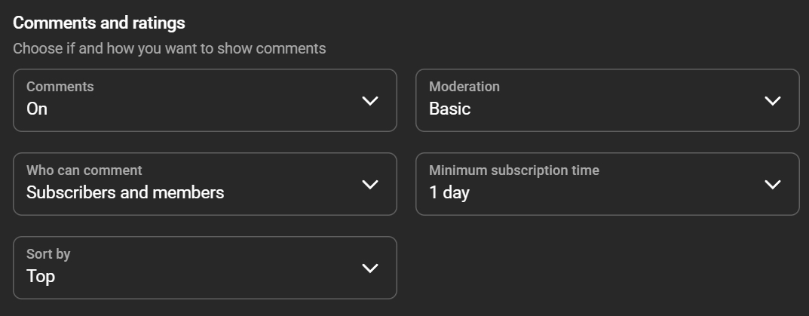Open the Minimum subscription time dropdown
The width and height of the screenshot is (809, 316).
click(607, 184)
